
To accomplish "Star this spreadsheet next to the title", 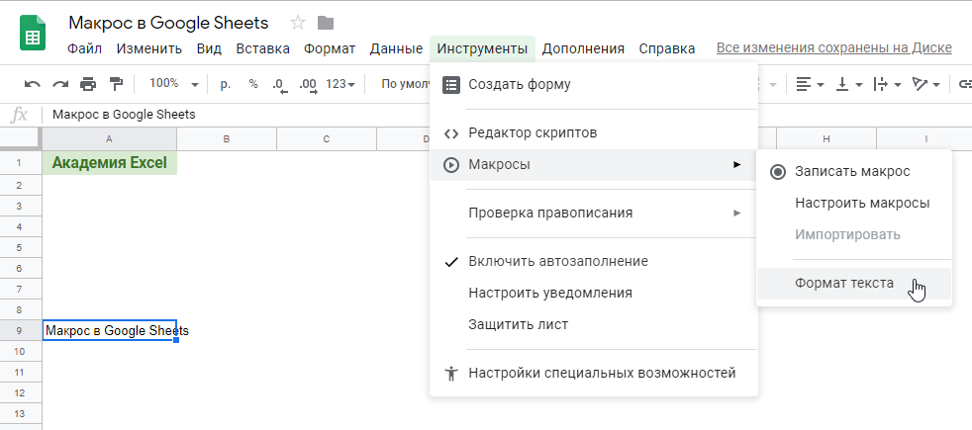I will click(x=298, y=23).
